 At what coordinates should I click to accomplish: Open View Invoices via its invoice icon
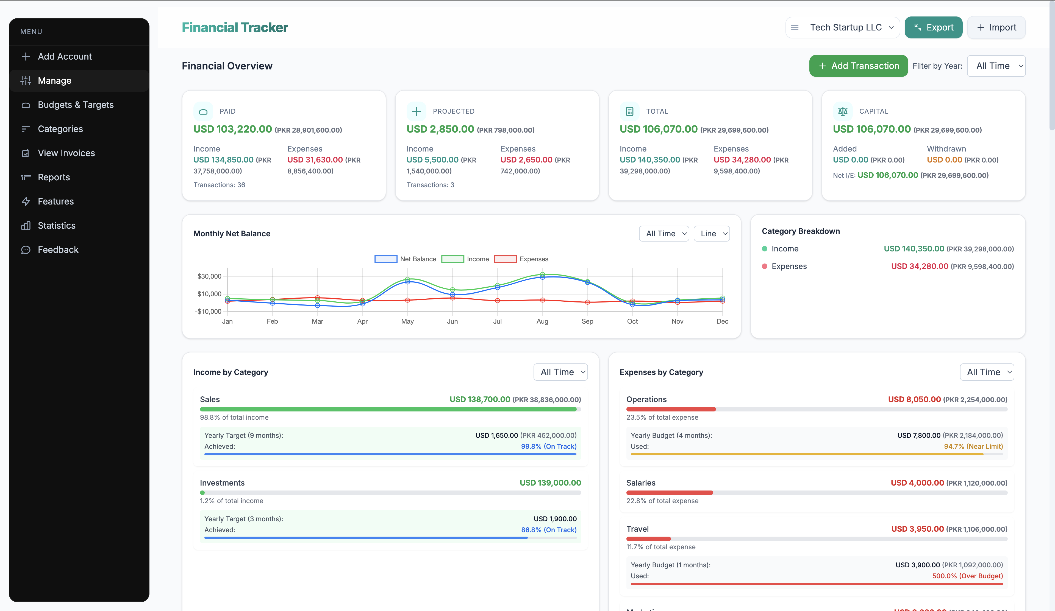(x=26, y=153)
